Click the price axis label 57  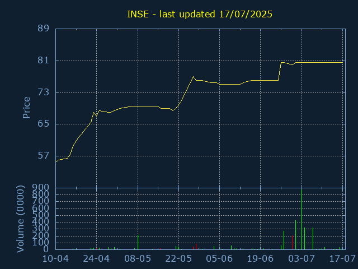(44, 156)
